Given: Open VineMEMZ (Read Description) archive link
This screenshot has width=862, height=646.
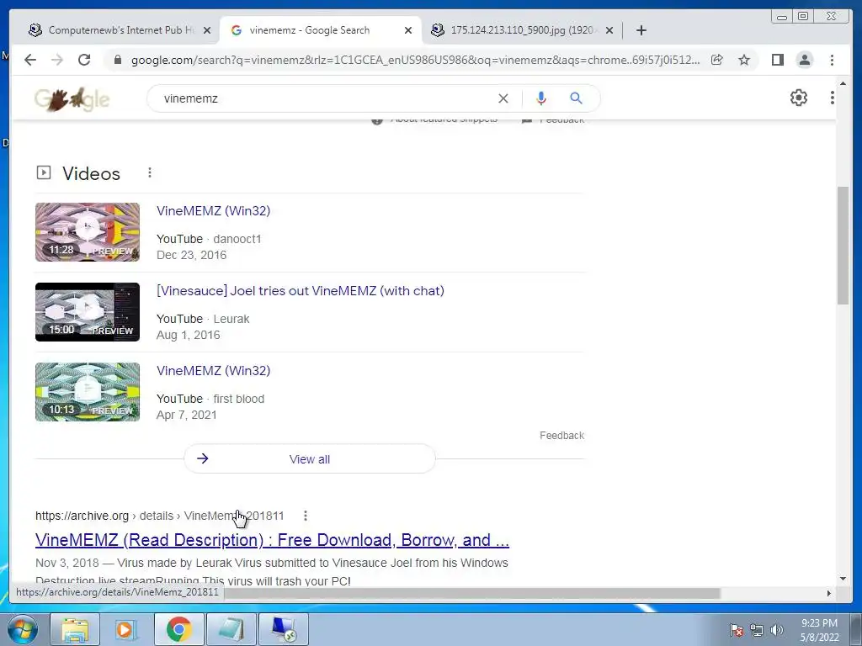Looking at the screenshot, I should [272, 540].
